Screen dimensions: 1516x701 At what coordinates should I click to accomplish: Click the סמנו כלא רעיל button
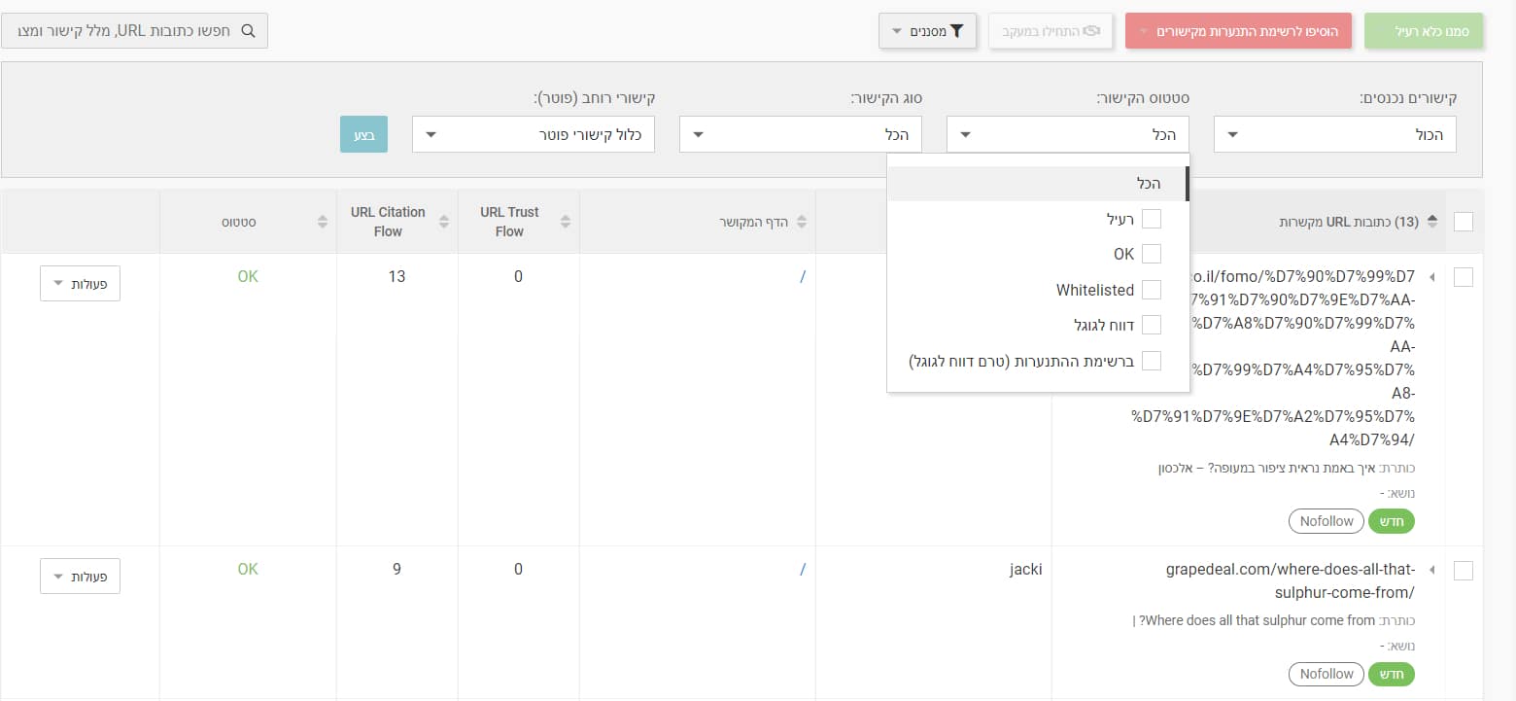click(1424, 31)
